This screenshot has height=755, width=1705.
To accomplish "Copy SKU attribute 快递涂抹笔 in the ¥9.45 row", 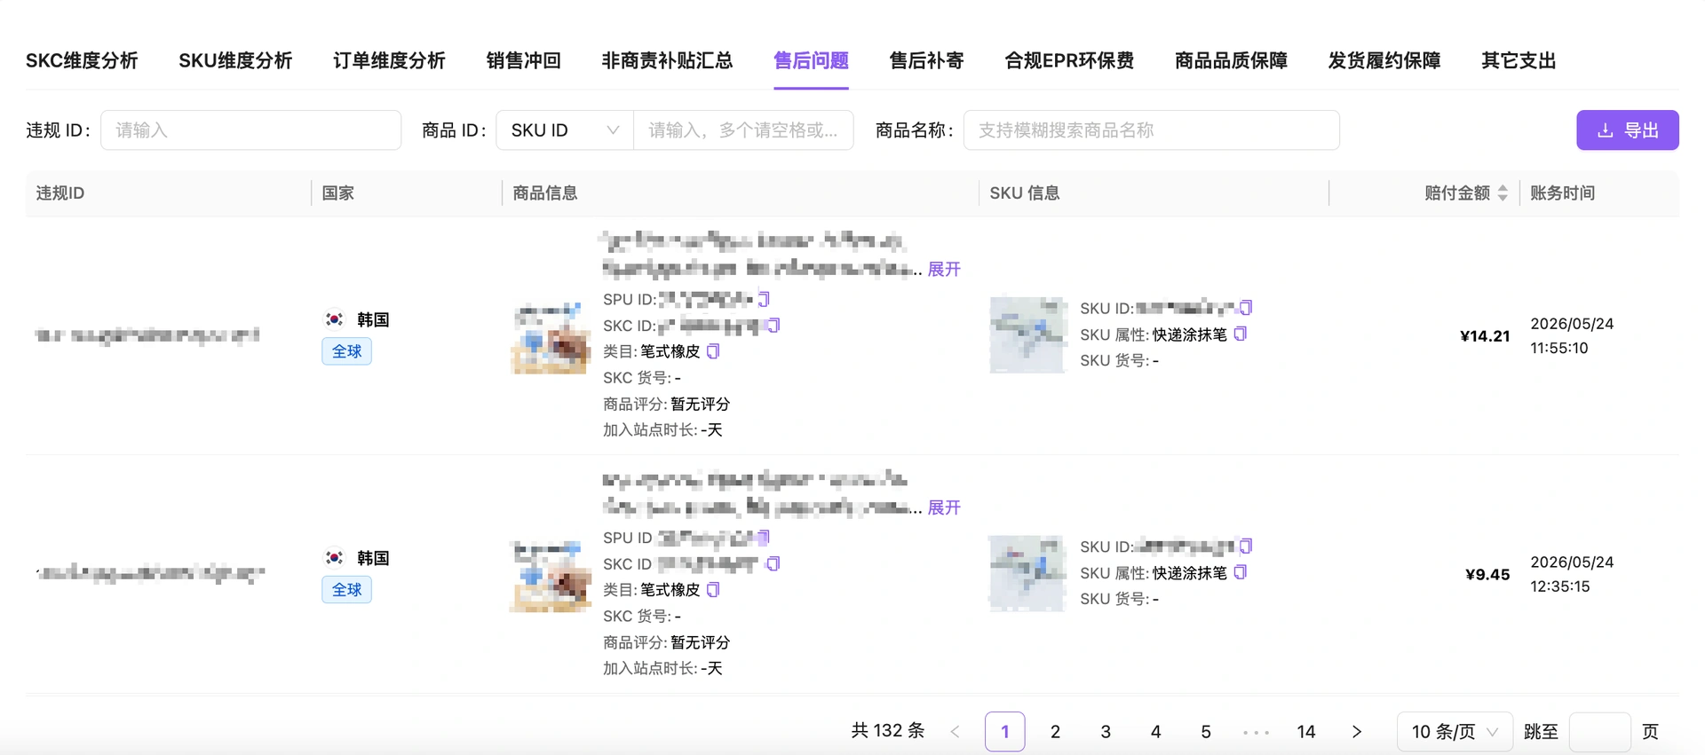I will [x=1241, y=572].
